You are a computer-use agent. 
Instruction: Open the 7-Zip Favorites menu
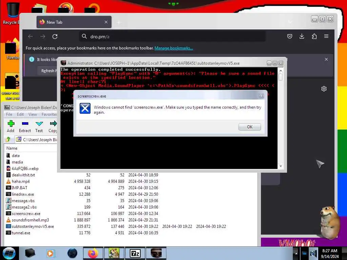click(49, 114)
